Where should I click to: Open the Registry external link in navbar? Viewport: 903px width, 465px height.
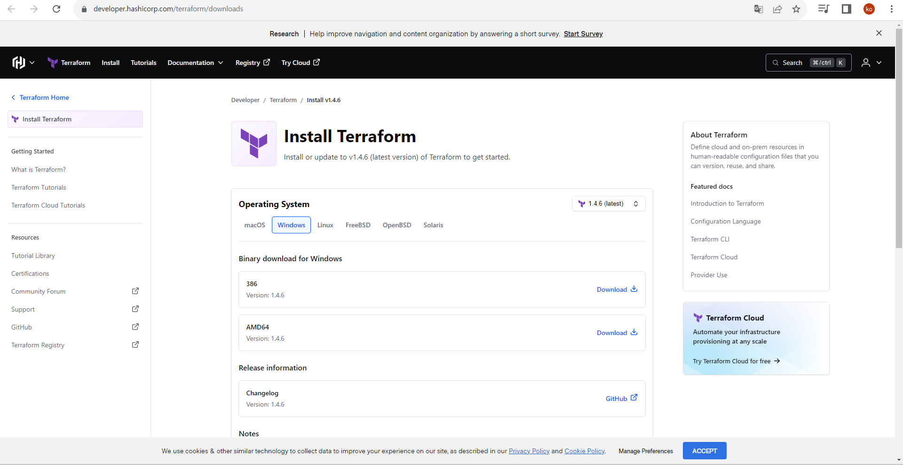click(253, 63)
